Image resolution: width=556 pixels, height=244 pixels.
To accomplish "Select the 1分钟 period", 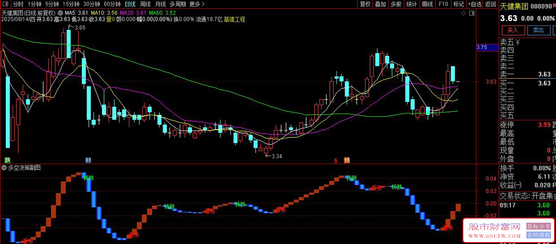I will tap(35, 4).
